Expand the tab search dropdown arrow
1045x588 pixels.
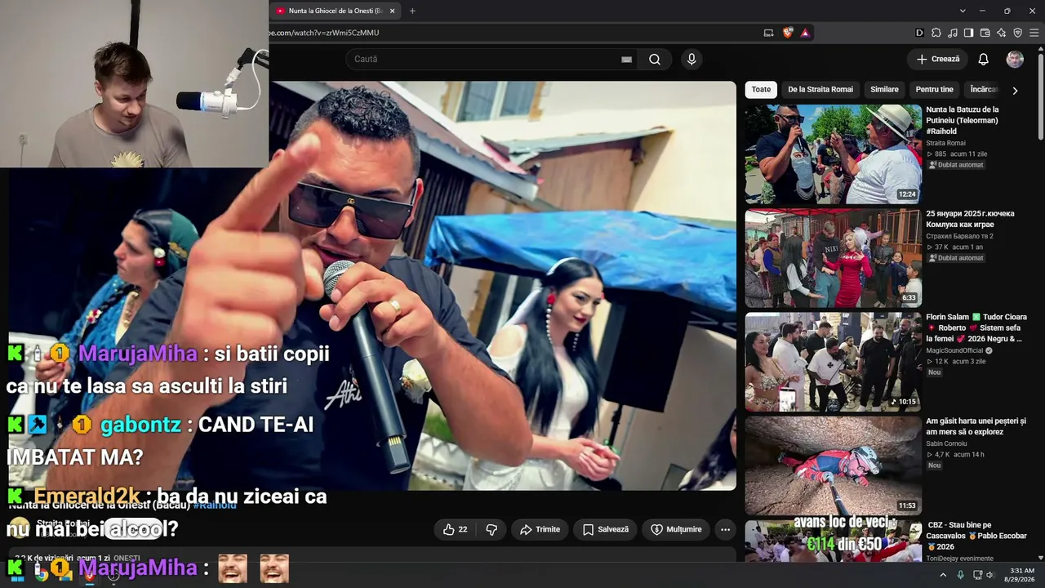pos(963,11)
